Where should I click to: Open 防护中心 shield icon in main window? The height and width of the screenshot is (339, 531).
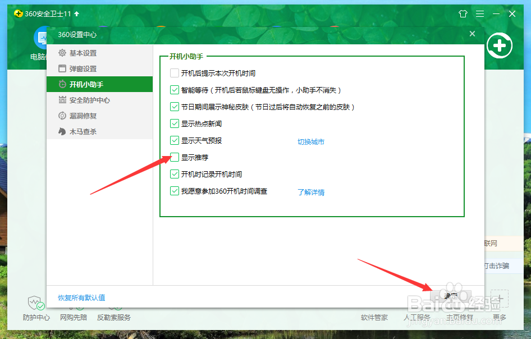[x=36, y=303]
